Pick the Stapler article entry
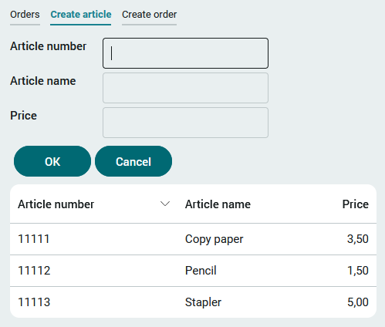Screen dimensions: 385x327 pos(203,302)
